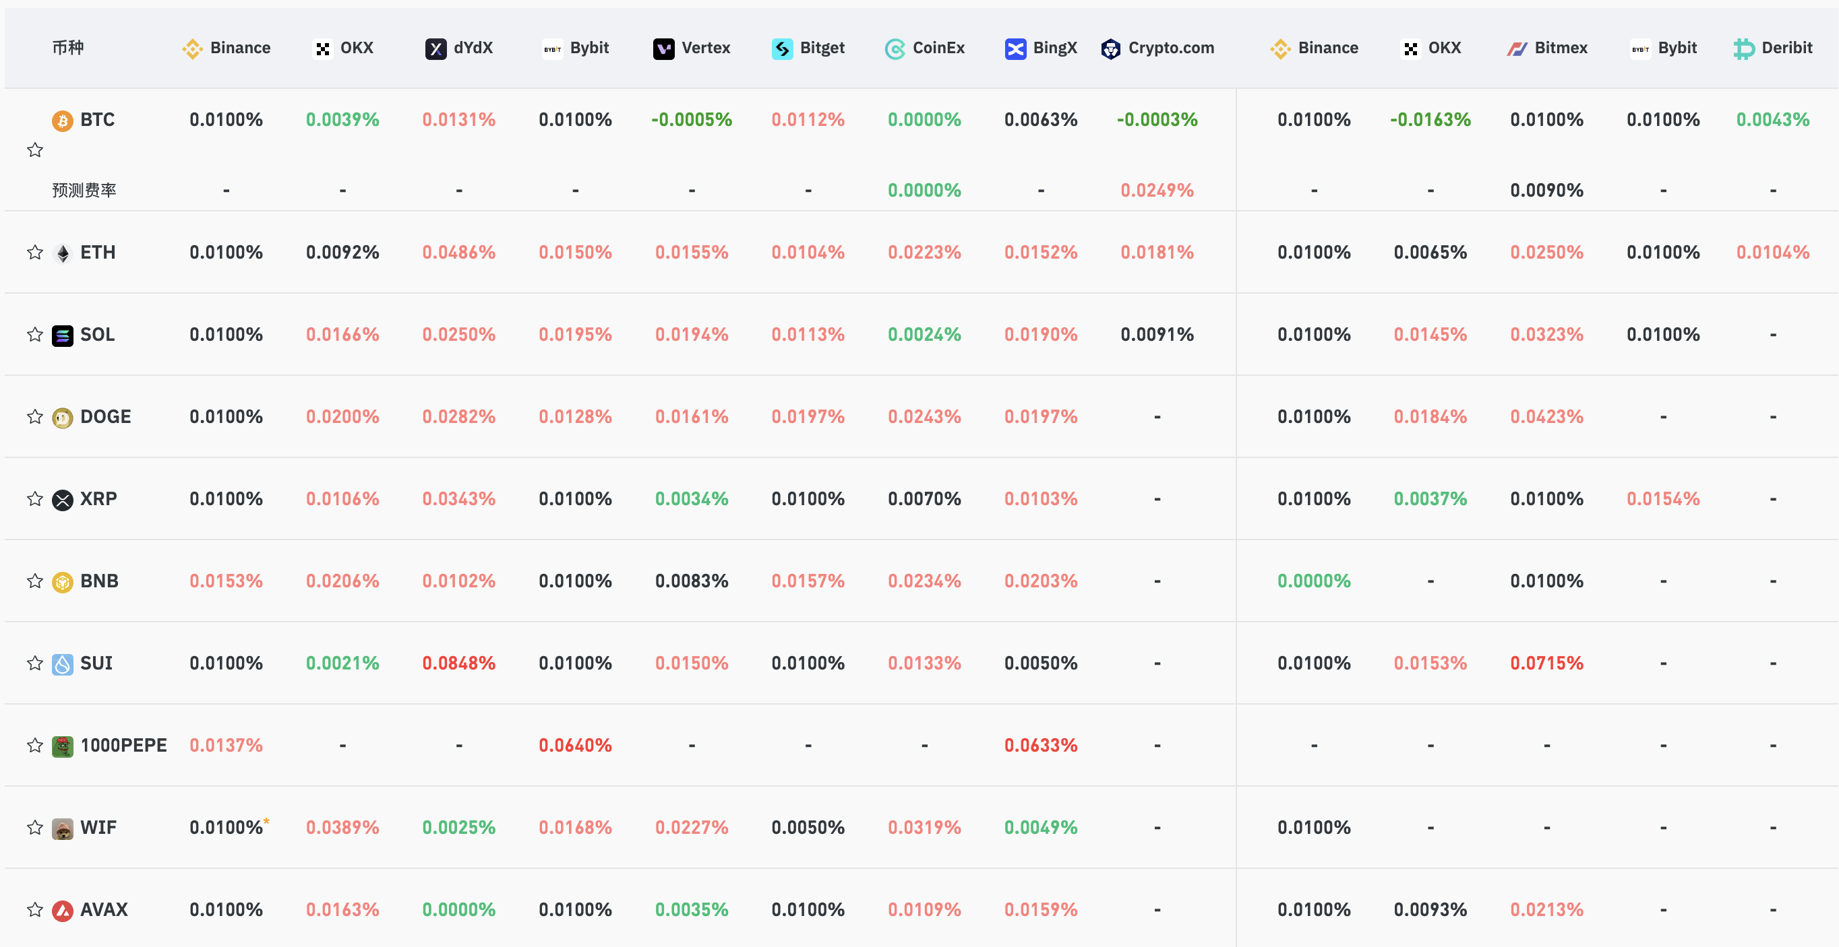Click the SUI droplet icon
The height and width of the screenshot is (947, 1839).
point(63,664)
